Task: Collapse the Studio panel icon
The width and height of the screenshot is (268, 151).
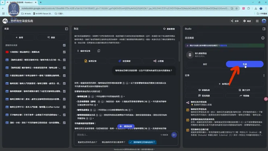Action: [264, 29]
